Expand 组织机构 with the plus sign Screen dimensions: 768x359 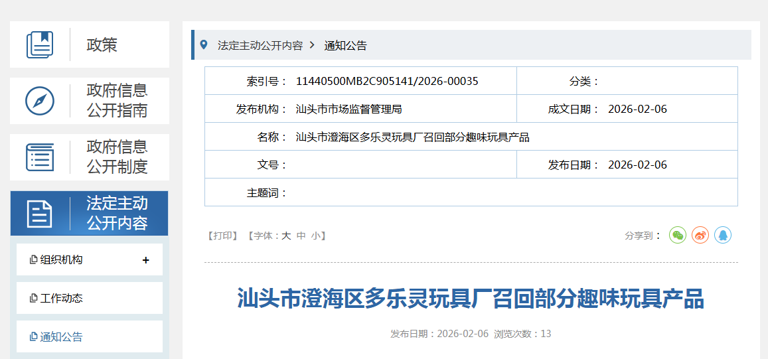point(146,260)
